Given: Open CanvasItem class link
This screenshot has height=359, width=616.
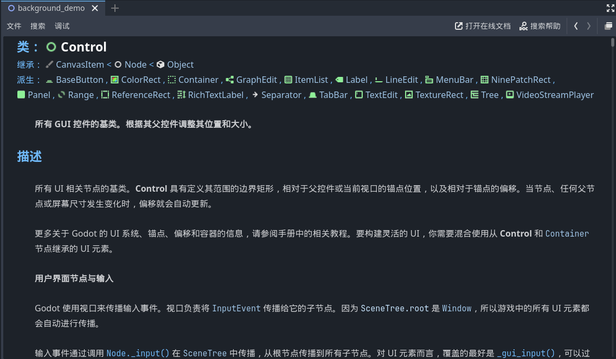Looking at the screenshot, I should coord(80,64).
